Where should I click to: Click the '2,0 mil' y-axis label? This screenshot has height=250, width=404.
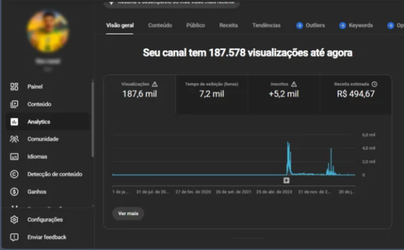click(369, 162)
